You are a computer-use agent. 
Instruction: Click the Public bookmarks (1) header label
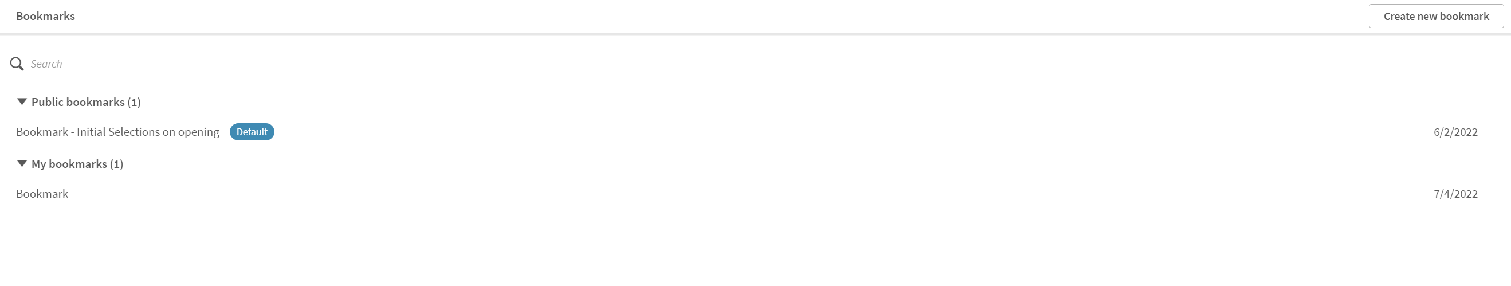tap(78, 102)
